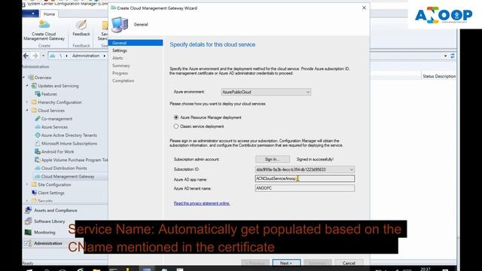The image size is (482, 271).
Task: Select Hierarchy Configuration folder
Action: pyautogui.click(x=59, y=102)
